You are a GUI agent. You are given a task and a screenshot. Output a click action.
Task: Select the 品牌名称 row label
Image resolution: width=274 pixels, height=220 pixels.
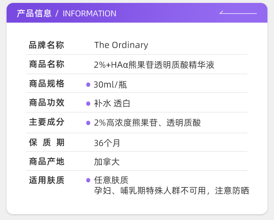[46, 45]
